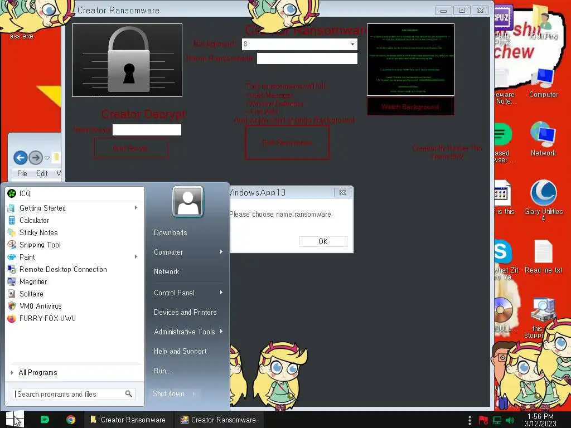The height and width of the screenshot is (428, 571).
Task: Click the green chat taskbar icon
Action: pyautogui.click(x=45, y=420)
